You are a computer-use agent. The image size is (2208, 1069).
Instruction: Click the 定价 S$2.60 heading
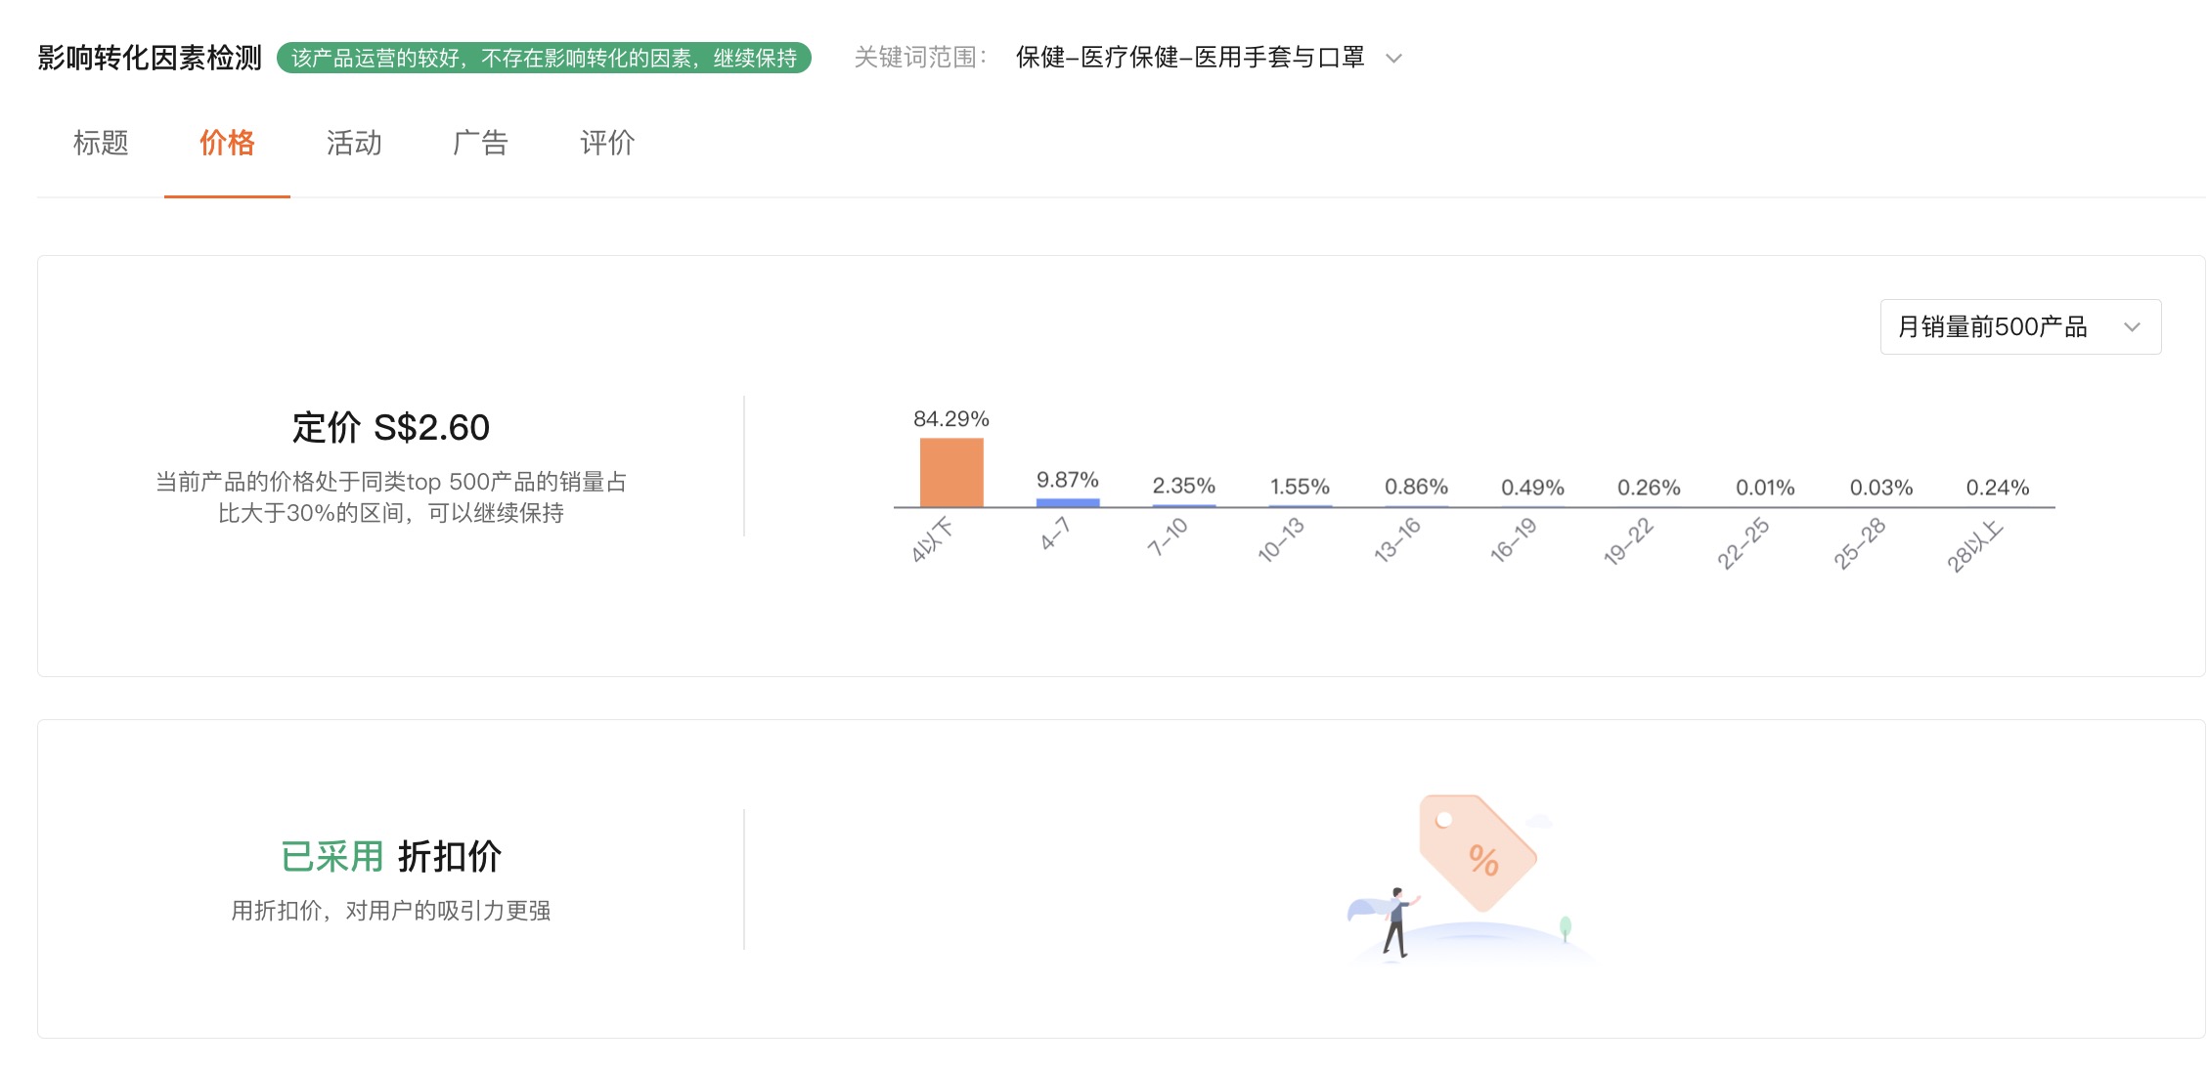[x=391, y=428]
